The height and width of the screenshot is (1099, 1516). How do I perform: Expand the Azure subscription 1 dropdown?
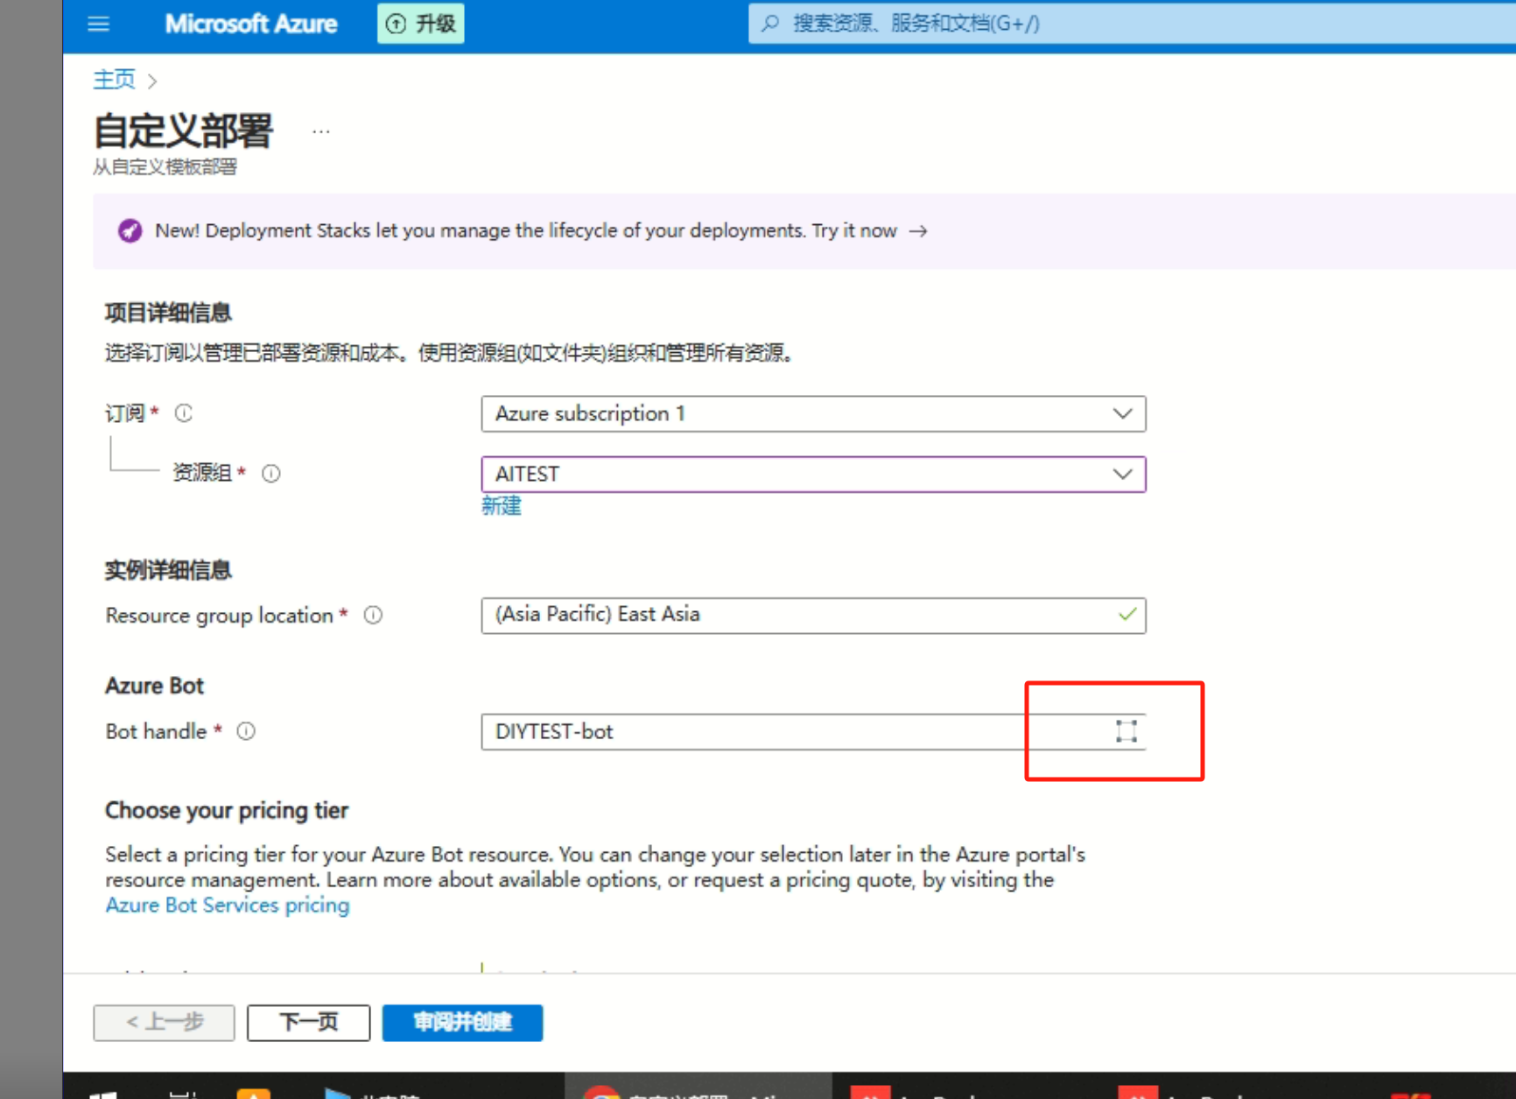click(813, 414)
